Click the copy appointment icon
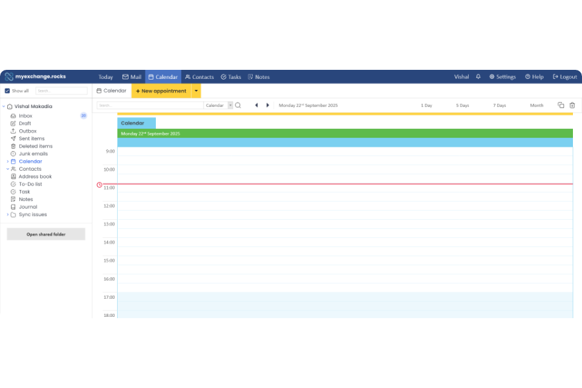 tap(561, 105)
